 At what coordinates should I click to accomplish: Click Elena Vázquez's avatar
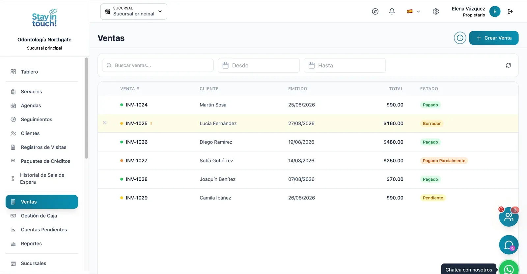(495, 11)
